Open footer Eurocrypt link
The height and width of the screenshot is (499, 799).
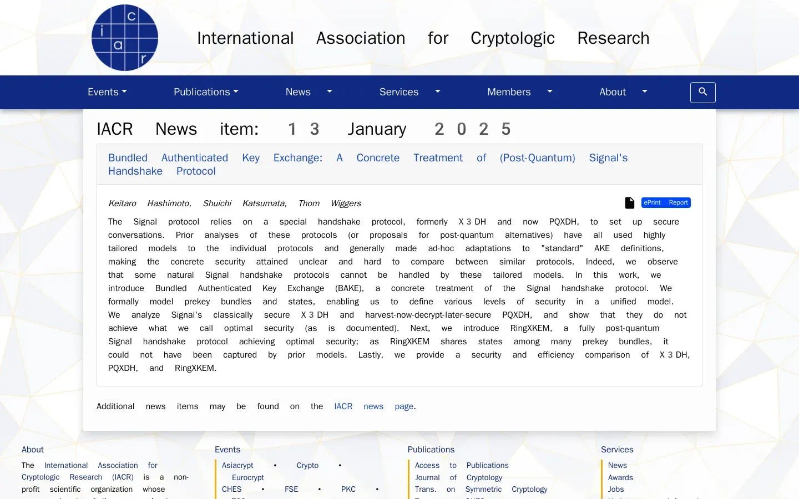(x=248, y=477)
